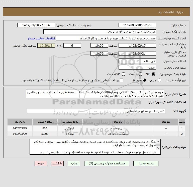Click need date cell in row 1
The width and height of the screenshot is (193, 187).
20,128
